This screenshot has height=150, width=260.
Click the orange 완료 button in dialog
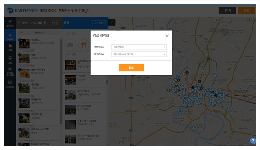[131, 68]
